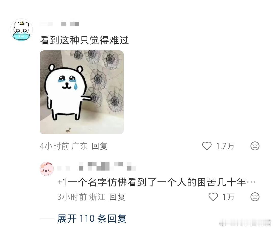This screenshot has height=229, width=274.
Task: Like the reply from 浙江 with heart icon
Action: [x=213, y=197]
